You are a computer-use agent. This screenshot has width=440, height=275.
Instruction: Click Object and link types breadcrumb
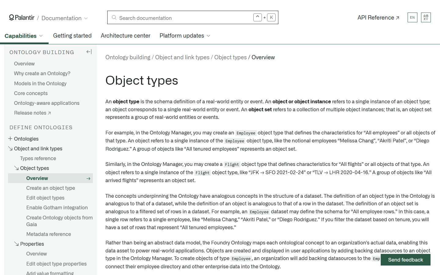pyautogui.click(x=182, y=57)
